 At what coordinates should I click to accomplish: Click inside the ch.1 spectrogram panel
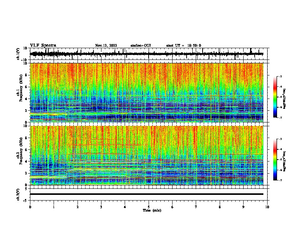click(147, 92)
